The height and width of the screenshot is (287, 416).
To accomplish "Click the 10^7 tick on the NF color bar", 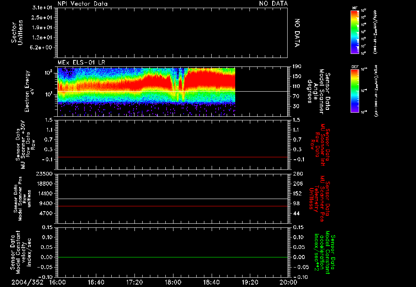I will pos(364,46).
